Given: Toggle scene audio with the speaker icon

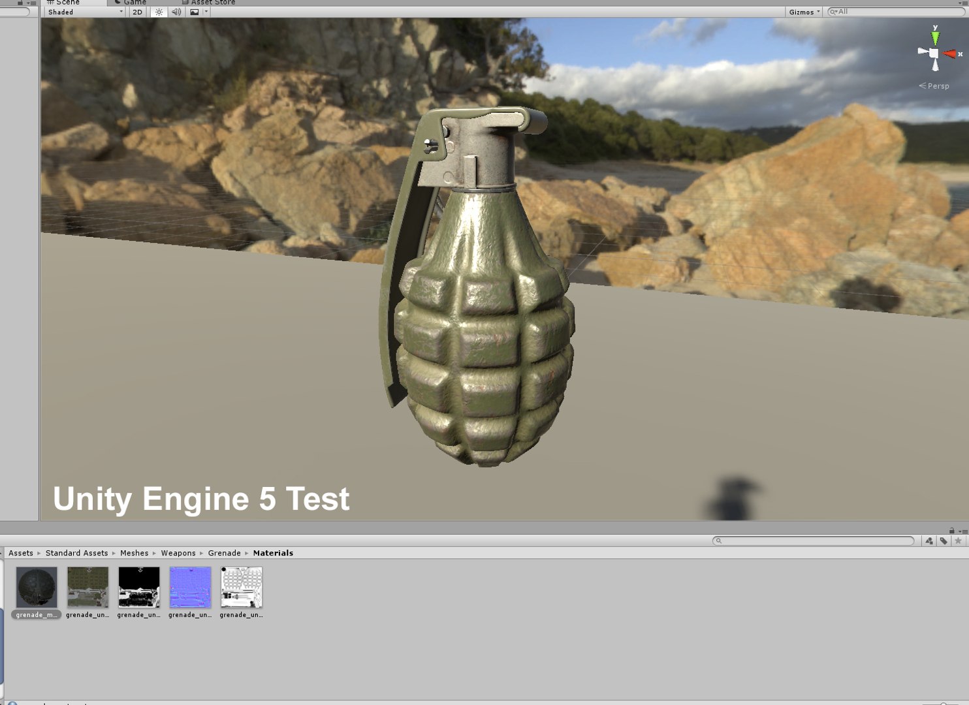Looking at the screenshot, I should [176, 12].
